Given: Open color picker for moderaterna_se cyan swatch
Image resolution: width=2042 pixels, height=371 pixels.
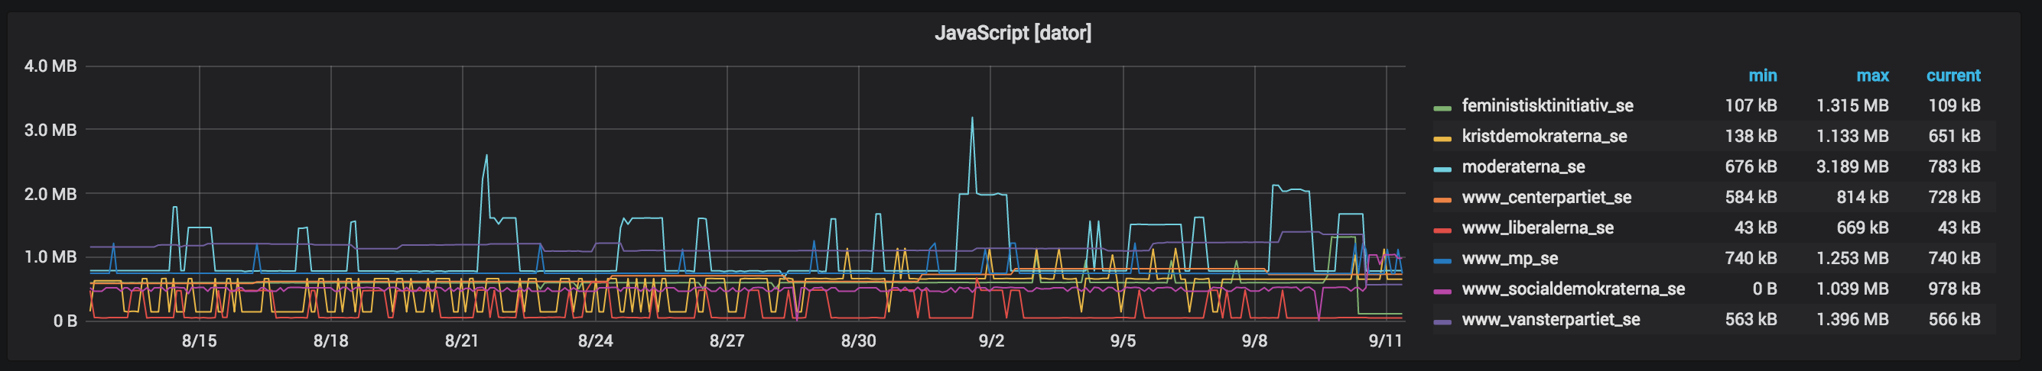Looking at the screenshot, I should [x=1442, y=169].
